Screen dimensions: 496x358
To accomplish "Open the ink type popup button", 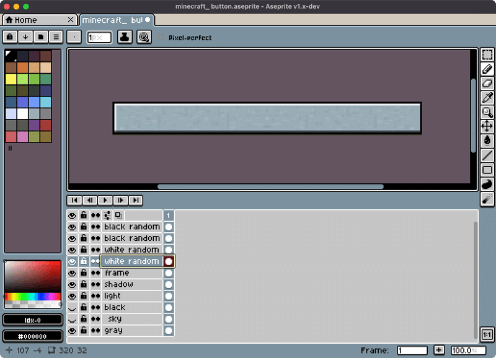I will (125, 37).
